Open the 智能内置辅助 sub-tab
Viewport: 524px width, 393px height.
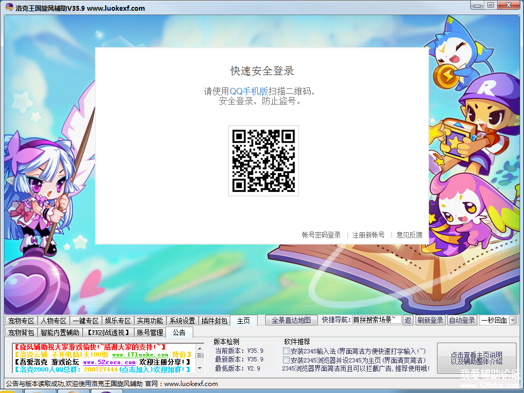click(60, 332)
